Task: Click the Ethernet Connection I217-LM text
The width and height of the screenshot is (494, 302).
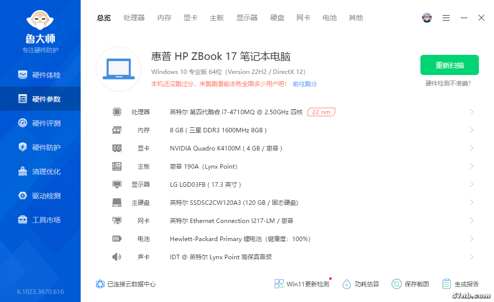Action: (x=231, y=221)
